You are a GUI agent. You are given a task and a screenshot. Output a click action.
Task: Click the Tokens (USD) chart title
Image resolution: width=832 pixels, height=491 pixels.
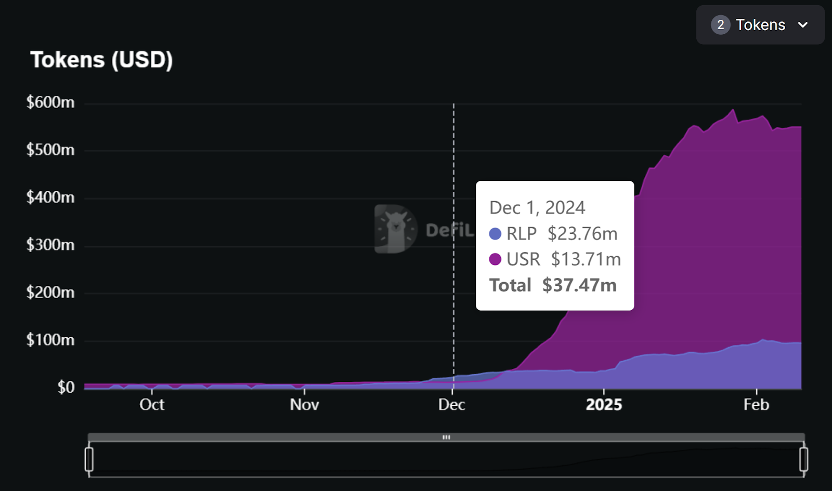101,60
